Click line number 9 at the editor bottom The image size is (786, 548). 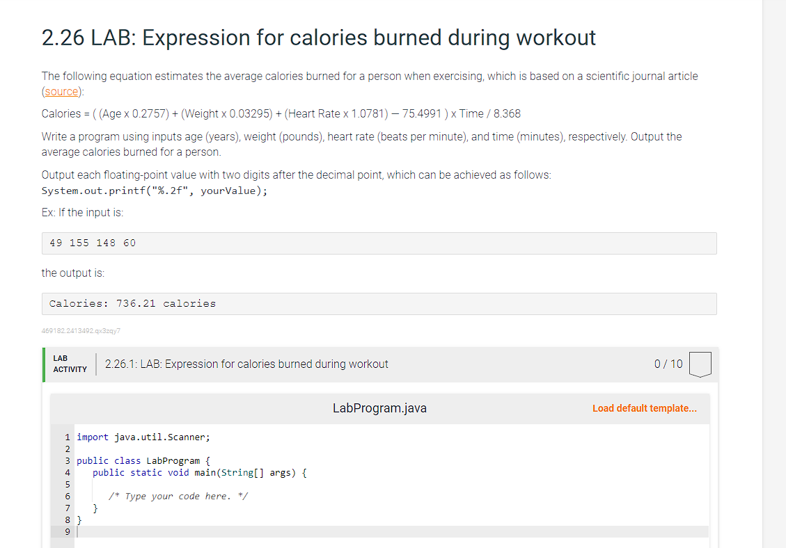coord(67,531)
